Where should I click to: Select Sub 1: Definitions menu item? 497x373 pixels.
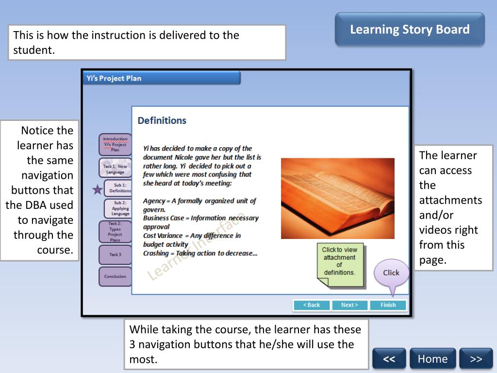[x=118, y=188]
